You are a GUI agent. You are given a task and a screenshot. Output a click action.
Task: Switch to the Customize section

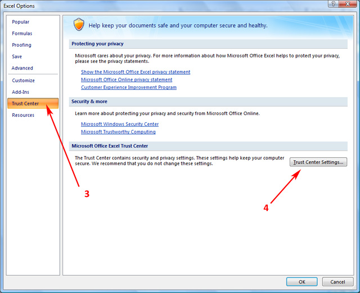point(23,80)
